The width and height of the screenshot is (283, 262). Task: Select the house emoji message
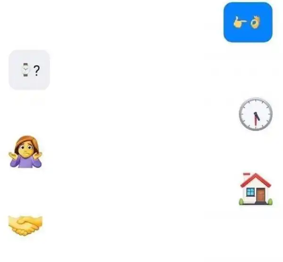256,189
